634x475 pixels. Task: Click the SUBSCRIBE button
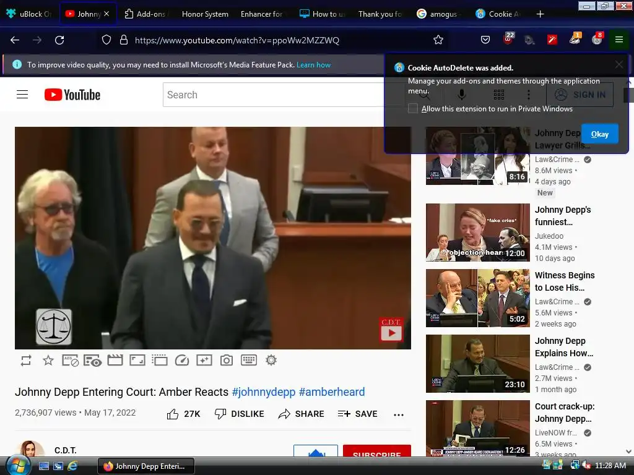377,451
